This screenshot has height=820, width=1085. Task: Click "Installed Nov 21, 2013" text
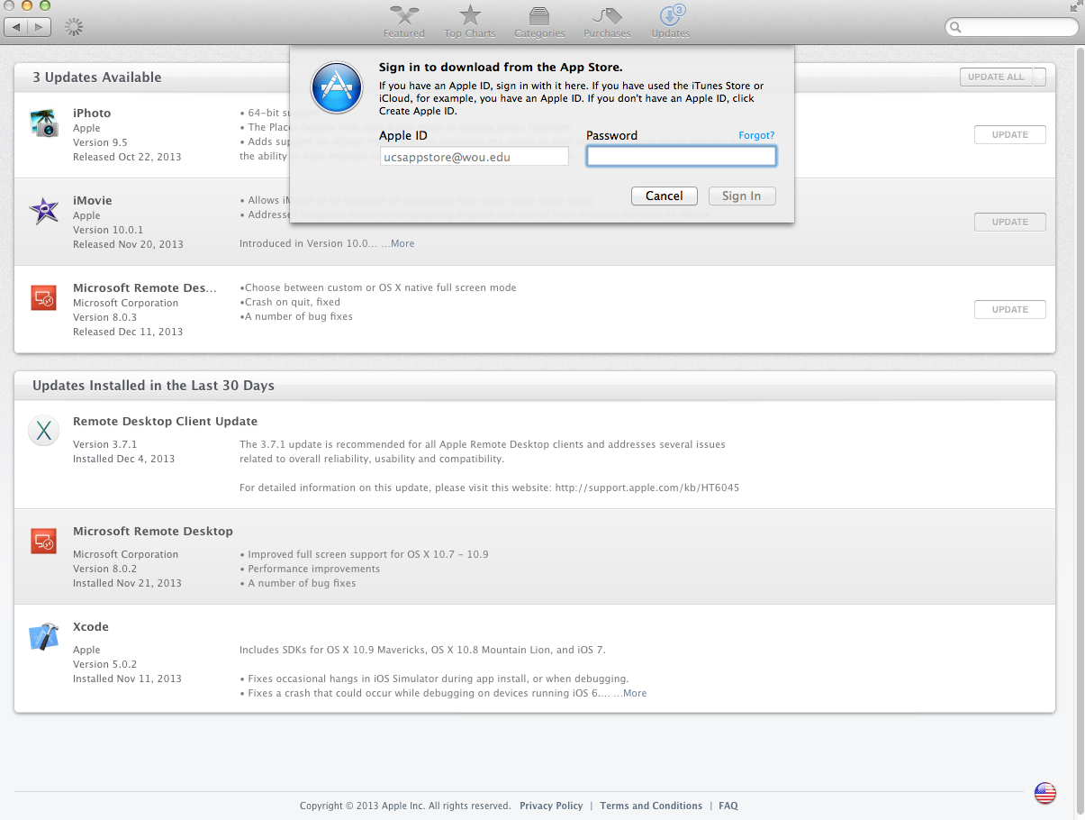[x=127, y=583]
